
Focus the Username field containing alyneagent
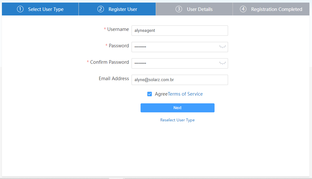[x=179, y=31]
